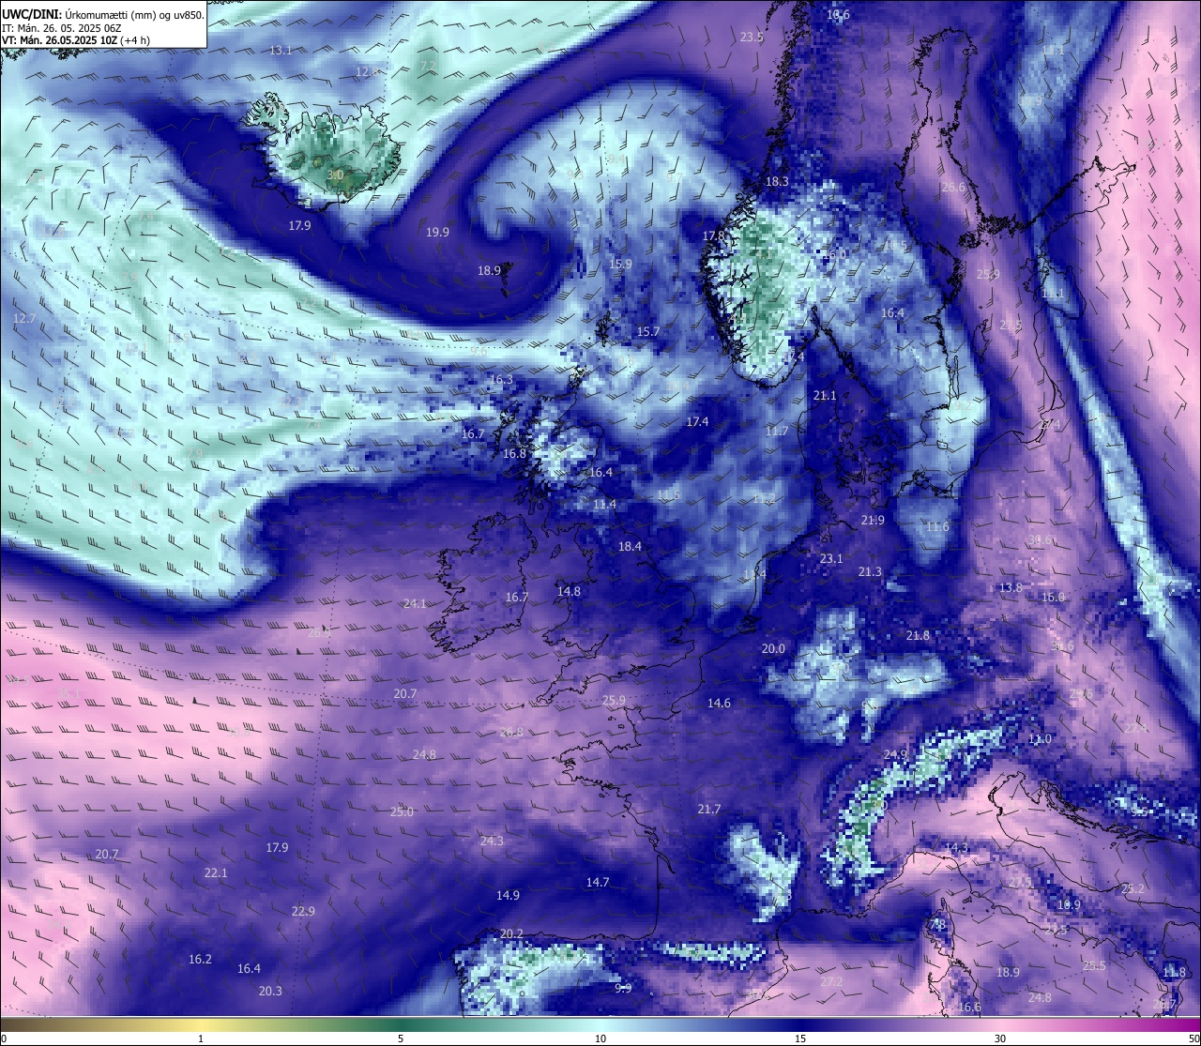The image size is (1201, 1046).
Task: Click the 9.9 value over northern Spain
Action: coord(623,988)
